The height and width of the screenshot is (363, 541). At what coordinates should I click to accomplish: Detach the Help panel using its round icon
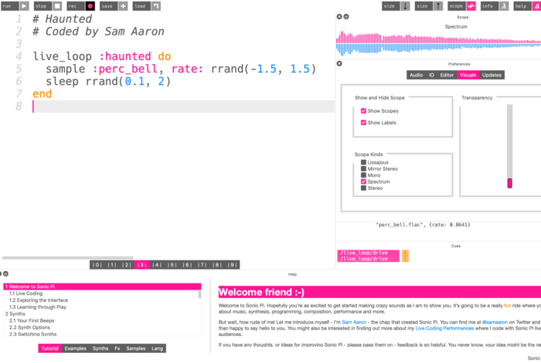click(x=6, y=273)
